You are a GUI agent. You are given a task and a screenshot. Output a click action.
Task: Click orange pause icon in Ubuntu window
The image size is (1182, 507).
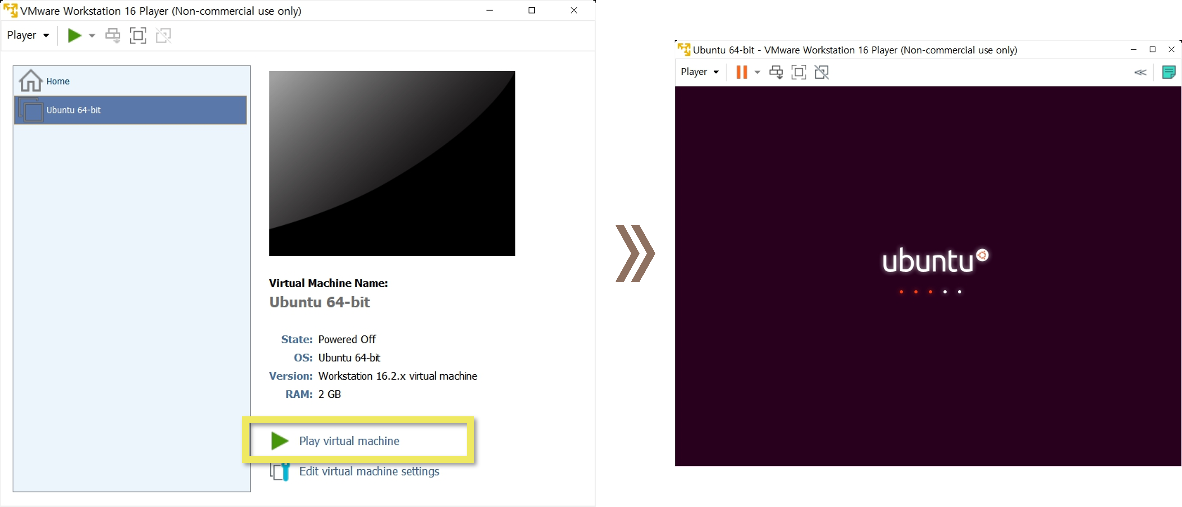tap(742, 72)
